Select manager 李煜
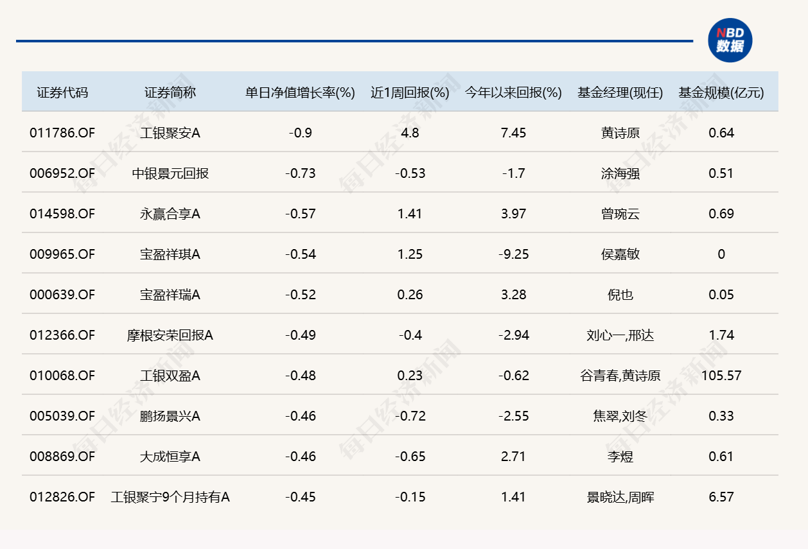The image size is (808, 549). point(620,457)
